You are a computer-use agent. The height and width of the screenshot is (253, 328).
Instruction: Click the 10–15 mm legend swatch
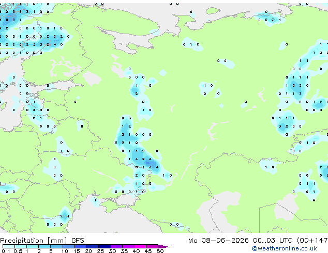tap(68, 246)
